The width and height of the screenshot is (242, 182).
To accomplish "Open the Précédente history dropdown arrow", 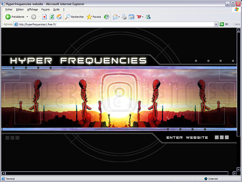I will coord(27,17).
